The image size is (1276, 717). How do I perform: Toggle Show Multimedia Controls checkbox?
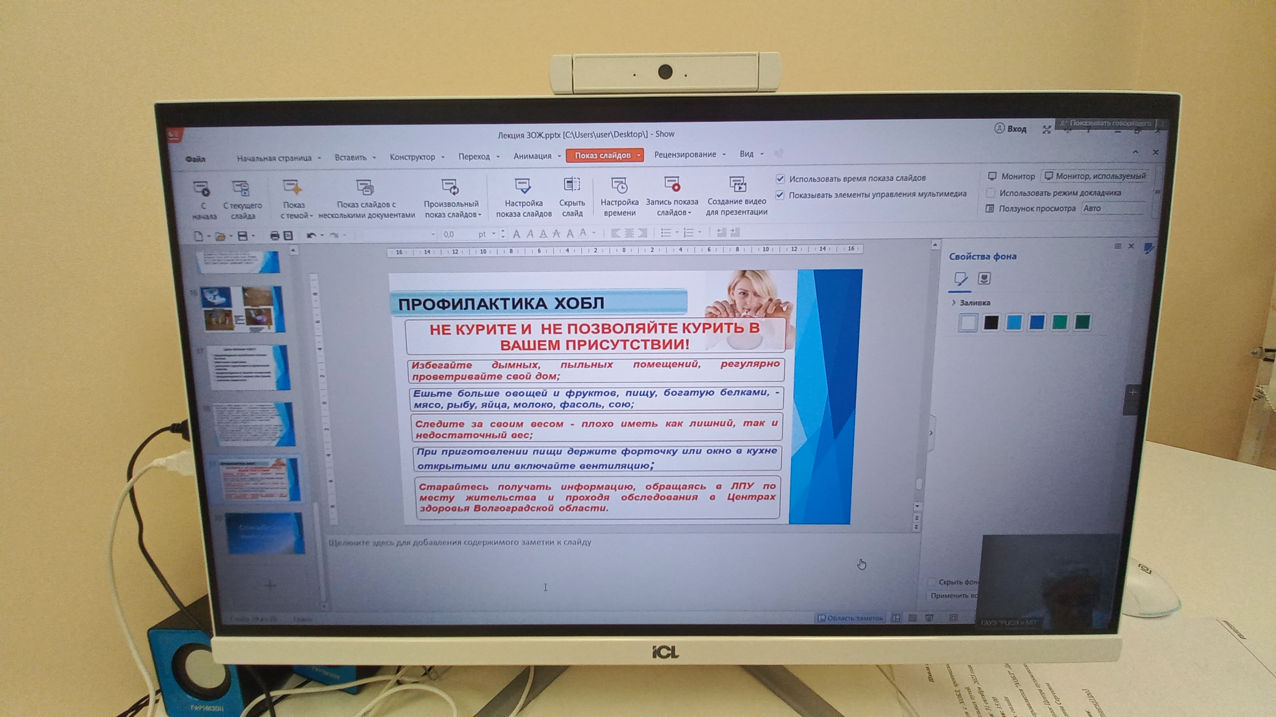[x=780, y=195]
